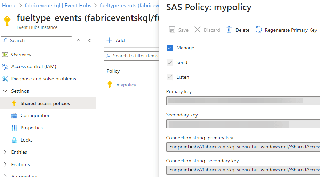Open the mypolicy policy link

point(126,85)
